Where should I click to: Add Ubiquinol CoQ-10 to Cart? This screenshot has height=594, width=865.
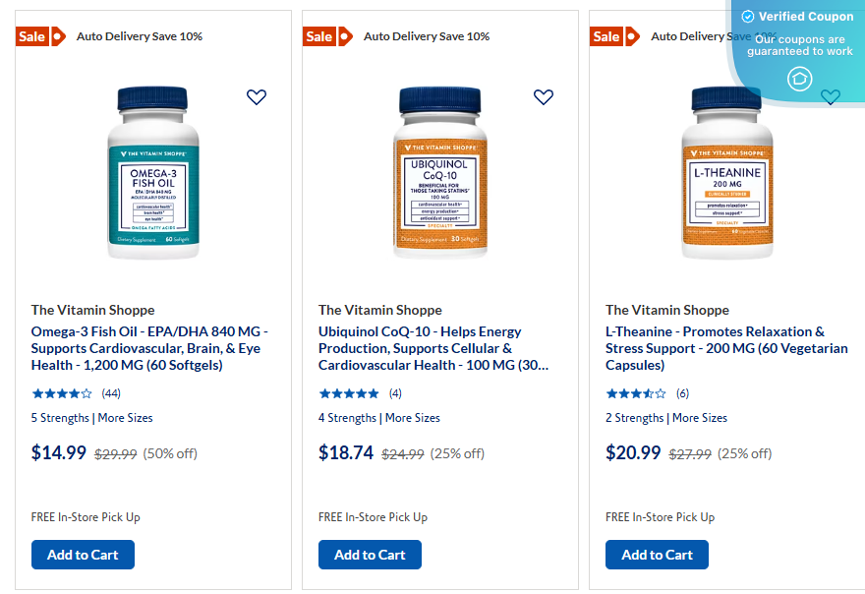(370, 554)
